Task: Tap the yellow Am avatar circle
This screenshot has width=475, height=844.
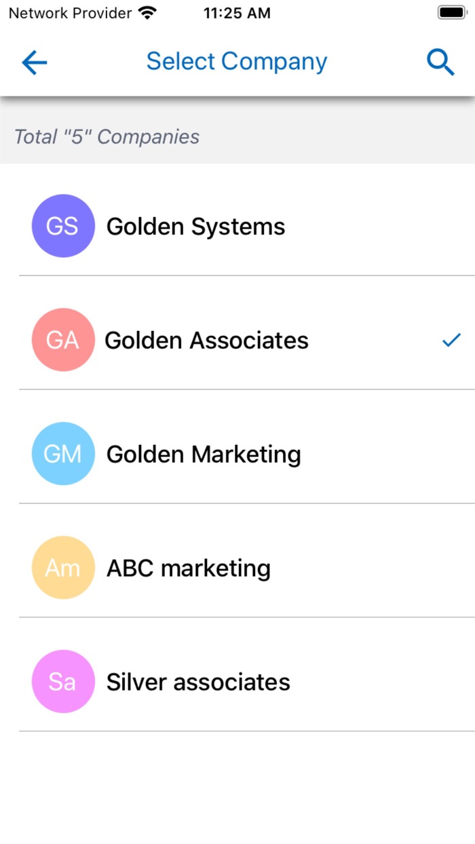Action: coord(62,568)
